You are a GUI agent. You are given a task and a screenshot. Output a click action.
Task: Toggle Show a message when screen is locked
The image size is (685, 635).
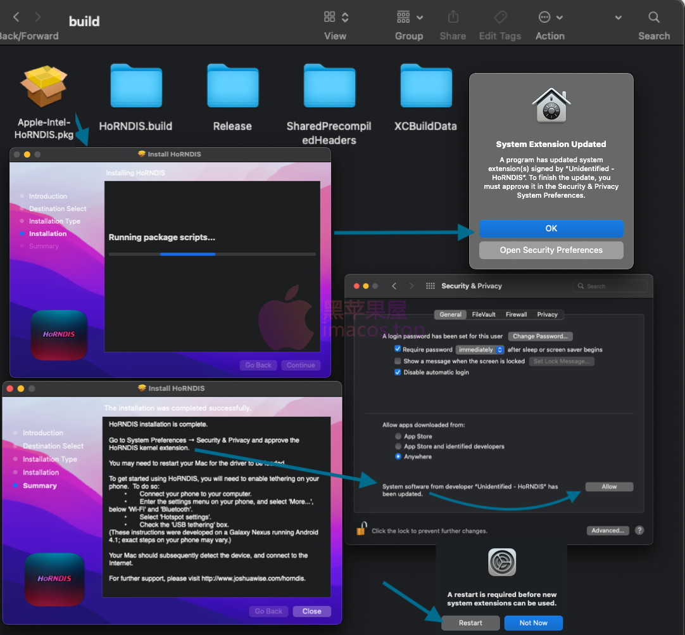click(398, 361)
